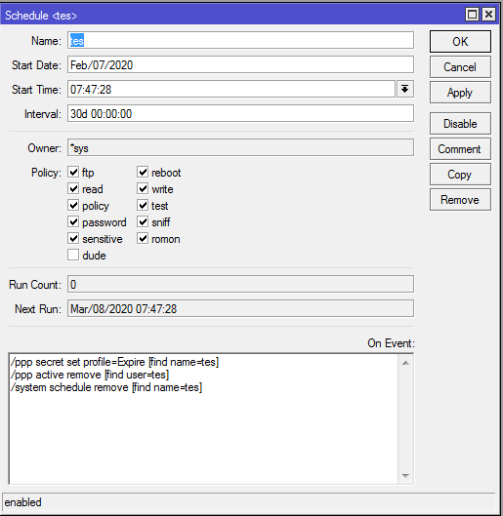503x516 pixels.
Task: Uncheck the test policy checkbox
Action: click(x=143, y=206)
